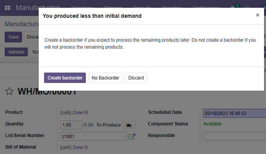266x154 pixels.
Task: Focus the Lot/Serial Number z1001 input
Action: point(92,136)
